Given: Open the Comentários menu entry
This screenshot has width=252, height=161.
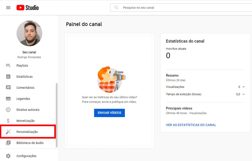Looking at the screenshot, I should coord(25,88).
